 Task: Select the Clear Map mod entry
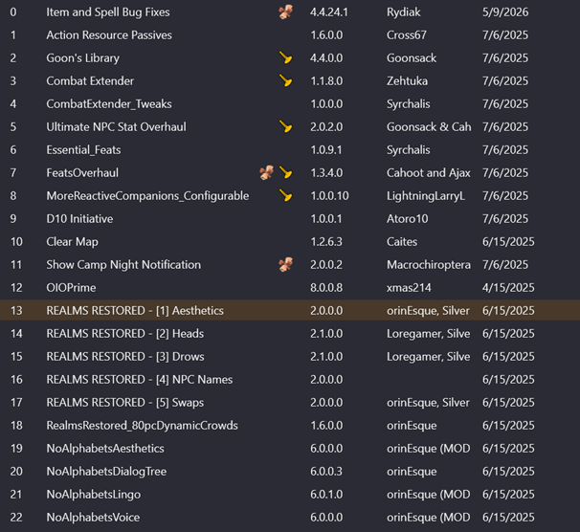pos(290,241)
